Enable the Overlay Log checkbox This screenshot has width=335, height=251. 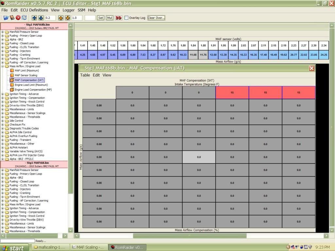coord(126,18)
